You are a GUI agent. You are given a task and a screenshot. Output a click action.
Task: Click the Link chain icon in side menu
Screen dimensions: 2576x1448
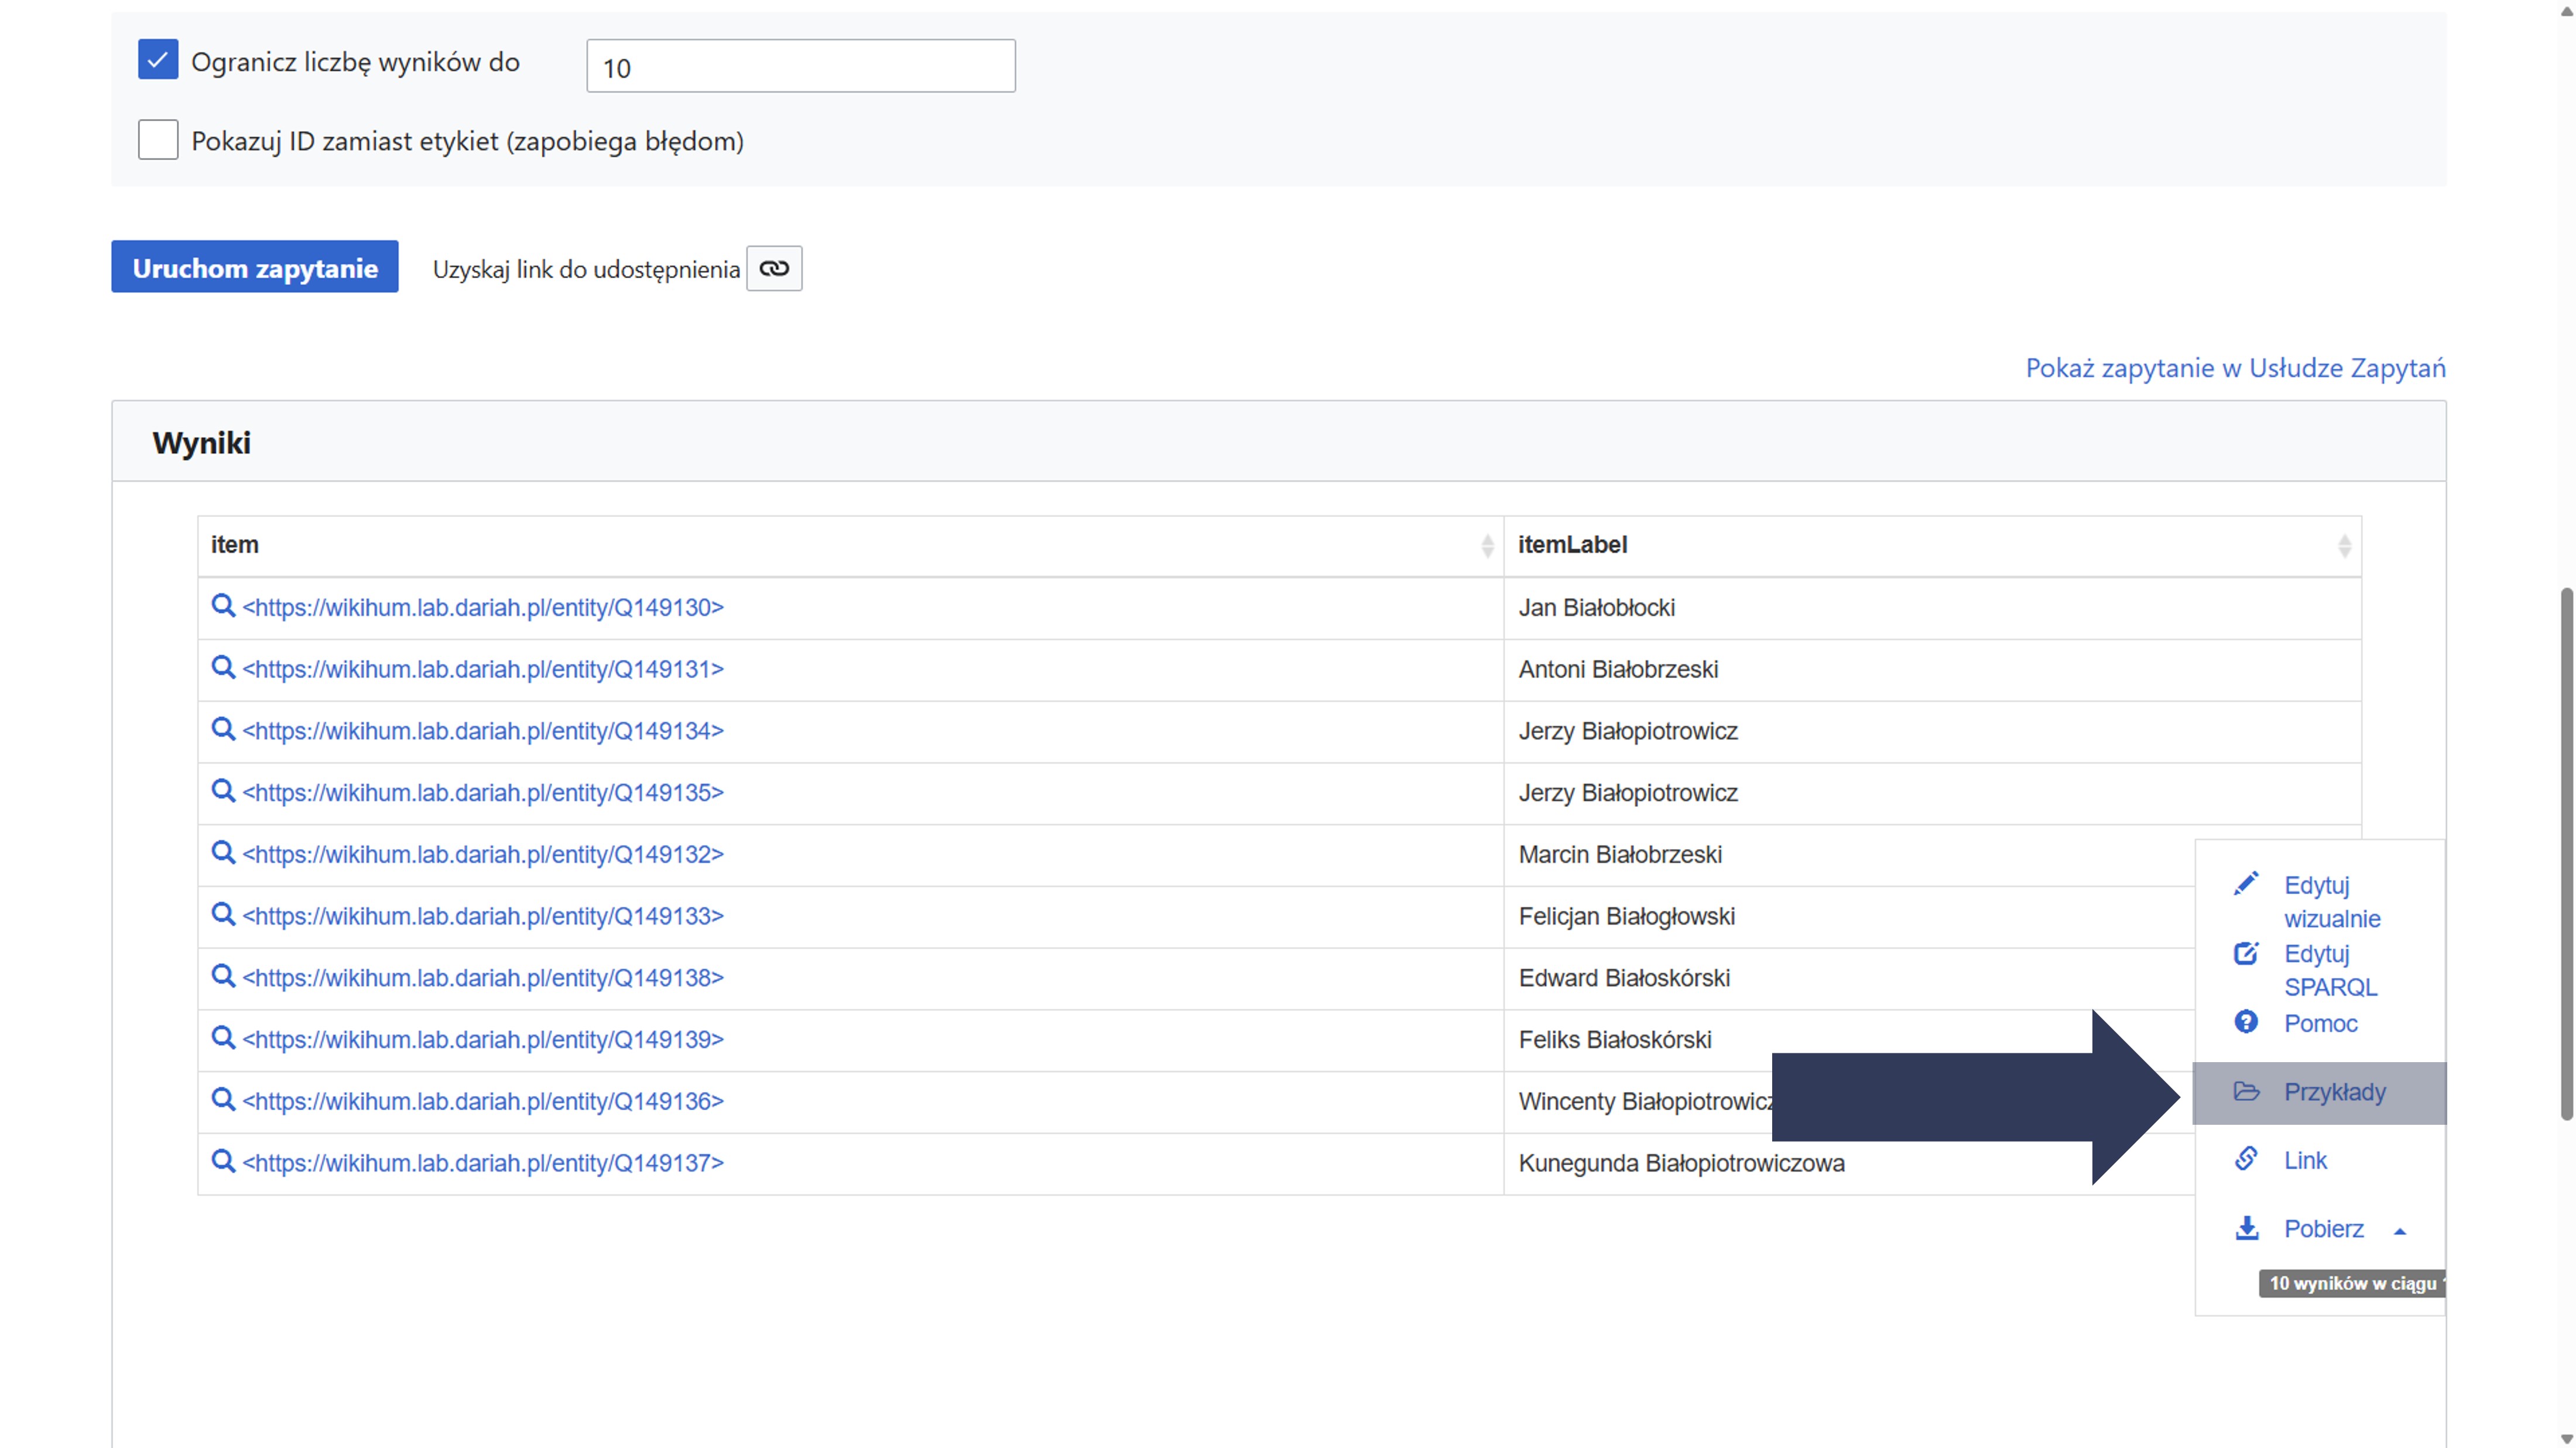2246,1159
